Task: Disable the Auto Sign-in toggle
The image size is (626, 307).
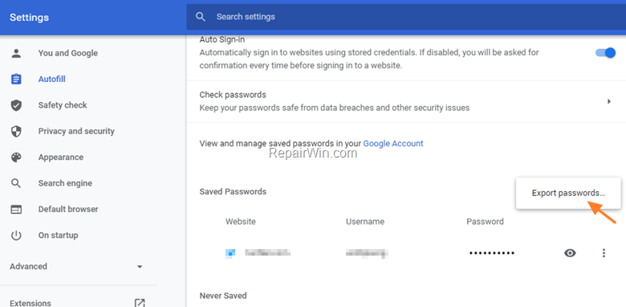Action: click(x=606, y=53)
